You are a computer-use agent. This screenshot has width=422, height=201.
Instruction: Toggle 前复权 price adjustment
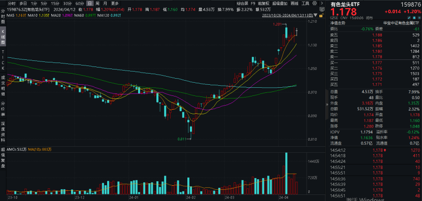click(263, 4)
